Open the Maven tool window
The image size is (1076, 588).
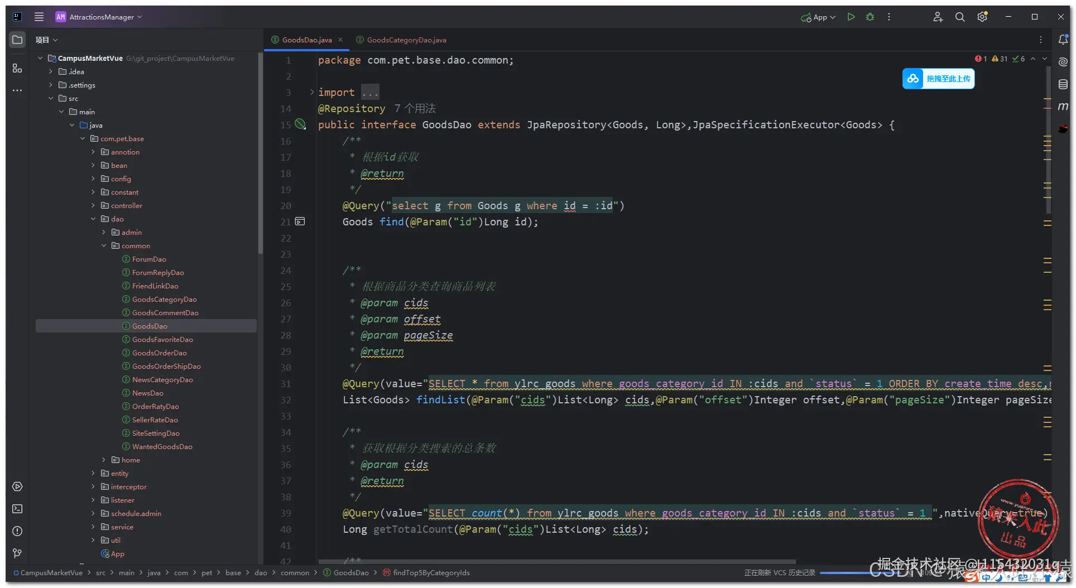pos(1063,106)
